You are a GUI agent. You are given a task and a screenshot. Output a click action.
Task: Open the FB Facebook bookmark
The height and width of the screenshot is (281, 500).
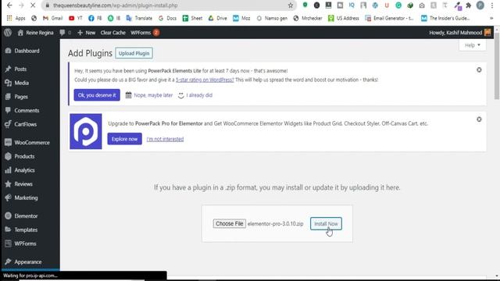point(95,18)
